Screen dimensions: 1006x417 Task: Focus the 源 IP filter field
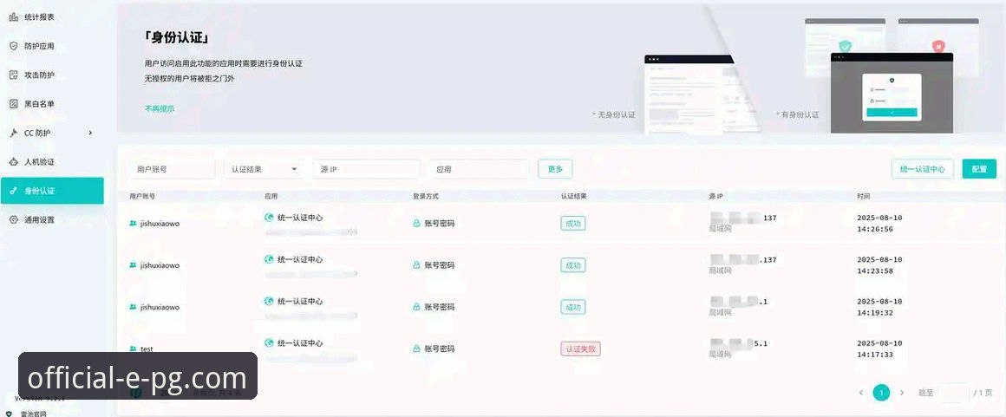[x=366, y=169]
